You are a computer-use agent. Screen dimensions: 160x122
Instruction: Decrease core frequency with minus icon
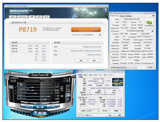(x=16, y=87)
